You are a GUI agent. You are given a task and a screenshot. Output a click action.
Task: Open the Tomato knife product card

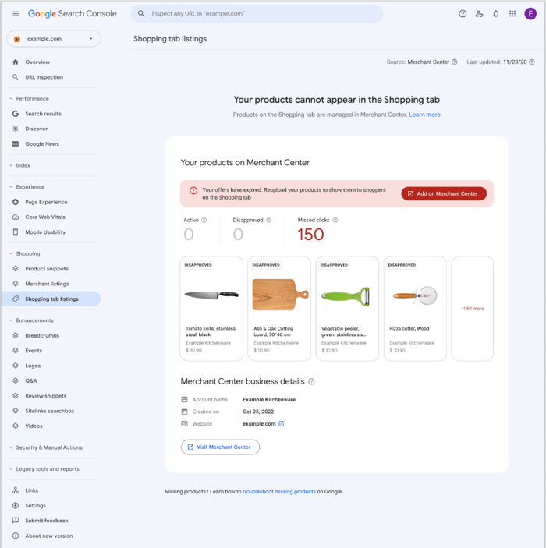(x=211, y=309)
